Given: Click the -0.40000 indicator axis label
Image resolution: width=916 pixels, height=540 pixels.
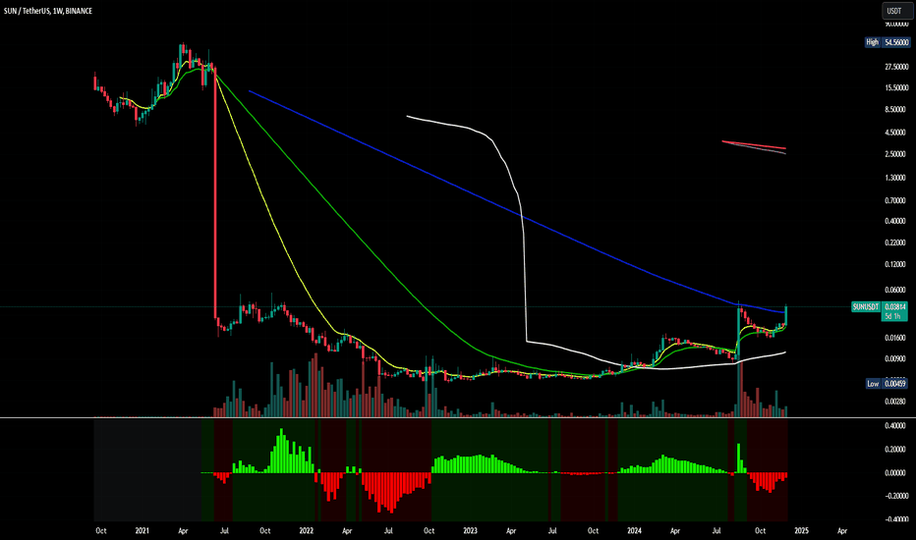Looking at the screenshot, I should coord(895,519).
